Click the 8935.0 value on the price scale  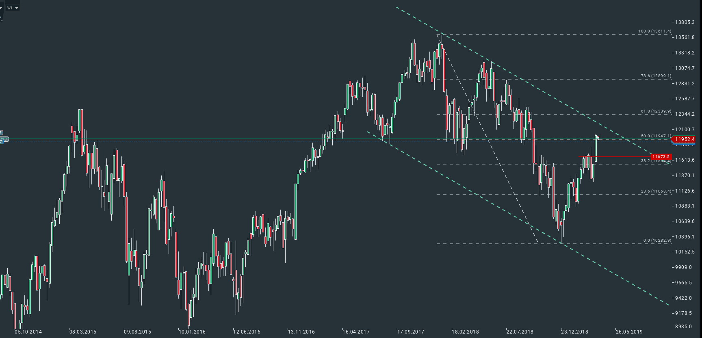coord(683,327)
